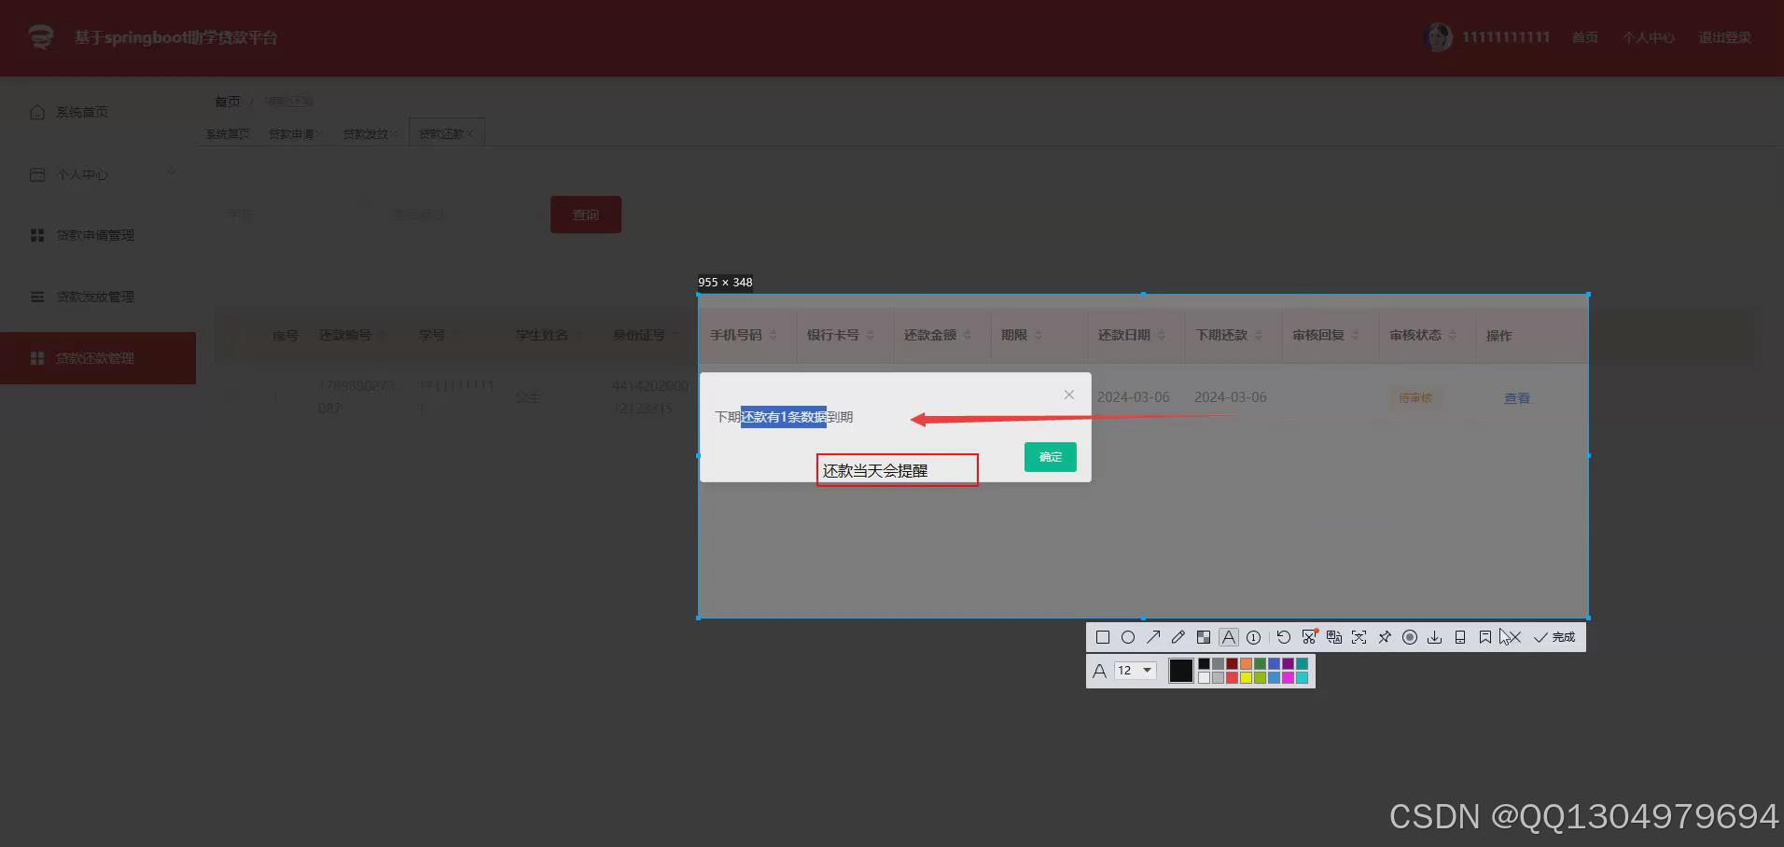Pin the screenshot to the screen
The width and height of the screenshot is (1784, 847).
coord(1385,636)
